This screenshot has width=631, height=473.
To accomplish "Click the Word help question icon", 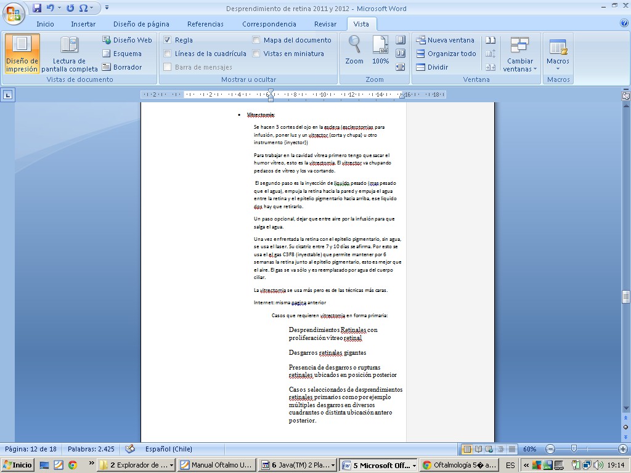I will [624, 23].
